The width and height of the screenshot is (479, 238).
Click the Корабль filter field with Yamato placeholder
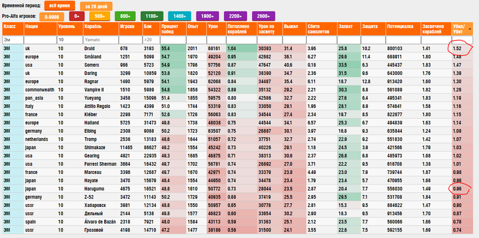101,39
